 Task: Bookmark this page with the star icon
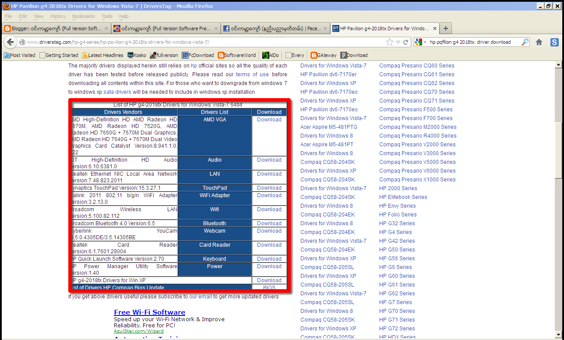[x=390, y=42]
